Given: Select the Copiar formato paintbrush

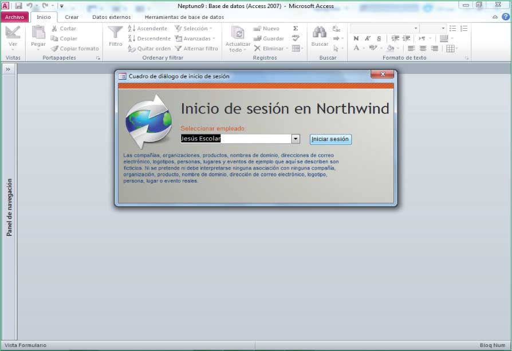Looking at the screenshot, I should click(x=75, y=48).
